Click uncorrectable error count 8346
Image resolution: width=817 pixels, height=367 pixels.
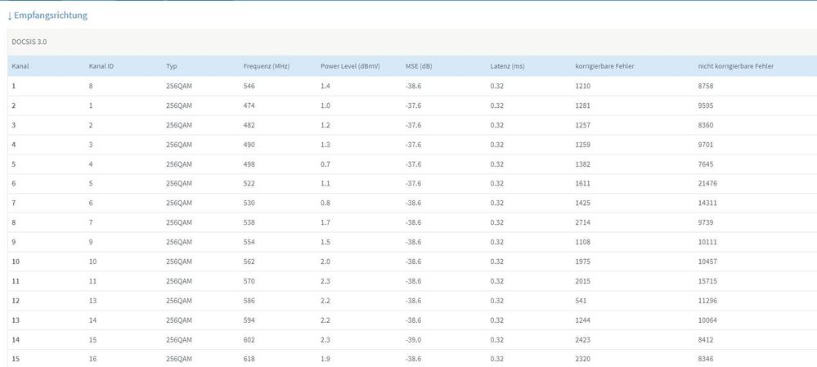[x=706, y=359]
